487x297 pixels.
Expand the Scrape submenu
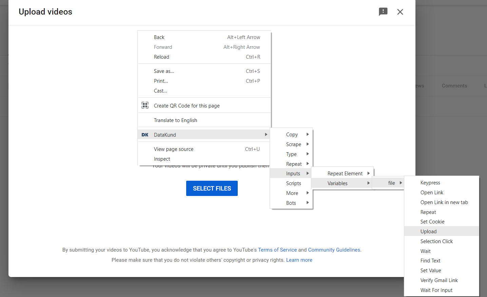[293, 144]
